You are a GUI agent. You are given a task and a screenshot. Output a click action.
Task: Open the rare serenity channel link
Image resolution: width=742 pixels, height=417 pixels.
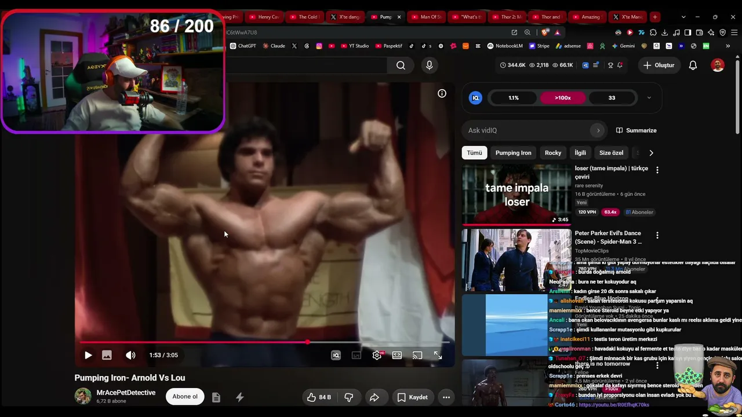click(589, 185)
